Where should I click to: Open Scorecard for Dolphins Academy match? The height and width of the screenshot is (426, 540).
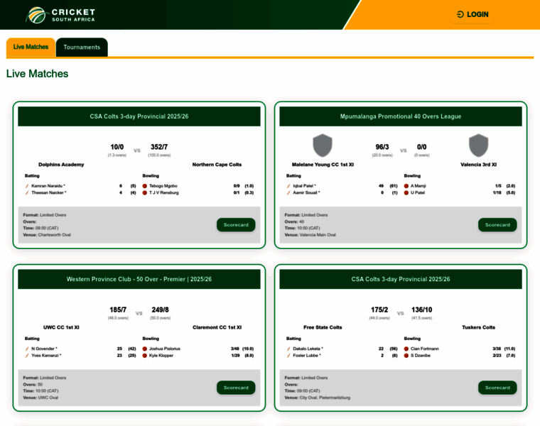(x=236, y=224)
